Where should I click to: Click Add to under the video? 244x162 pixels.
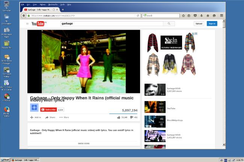36,117
